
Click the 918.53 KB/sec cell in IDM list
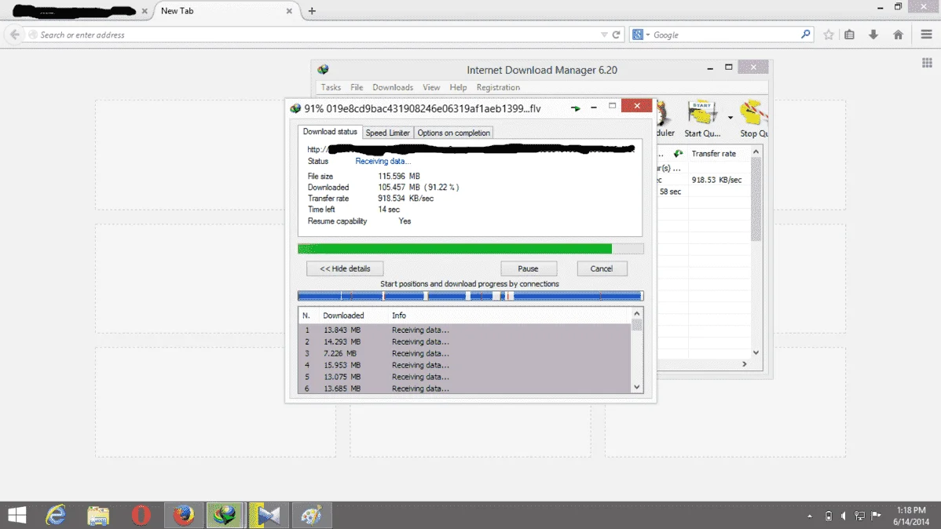tap(716, 180)
